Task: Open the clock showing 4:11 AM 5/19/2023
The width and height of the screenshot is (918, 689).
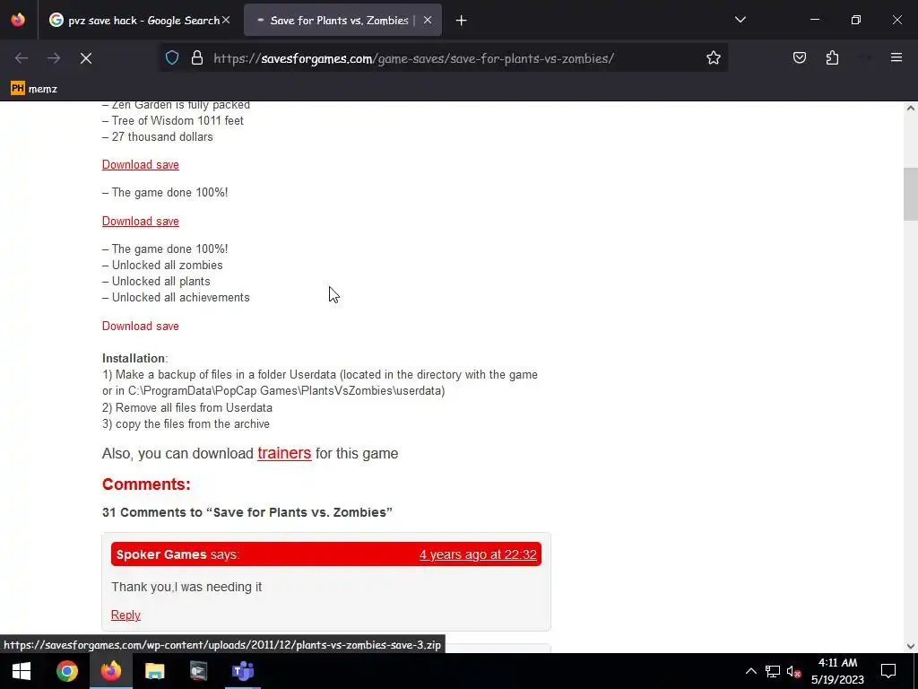Action: pos(837,671)
